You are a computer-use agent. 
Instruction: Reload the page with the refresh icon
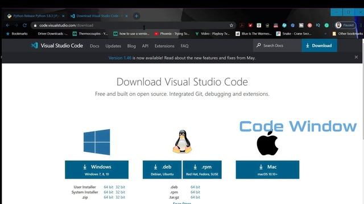(x=24, y=25)
